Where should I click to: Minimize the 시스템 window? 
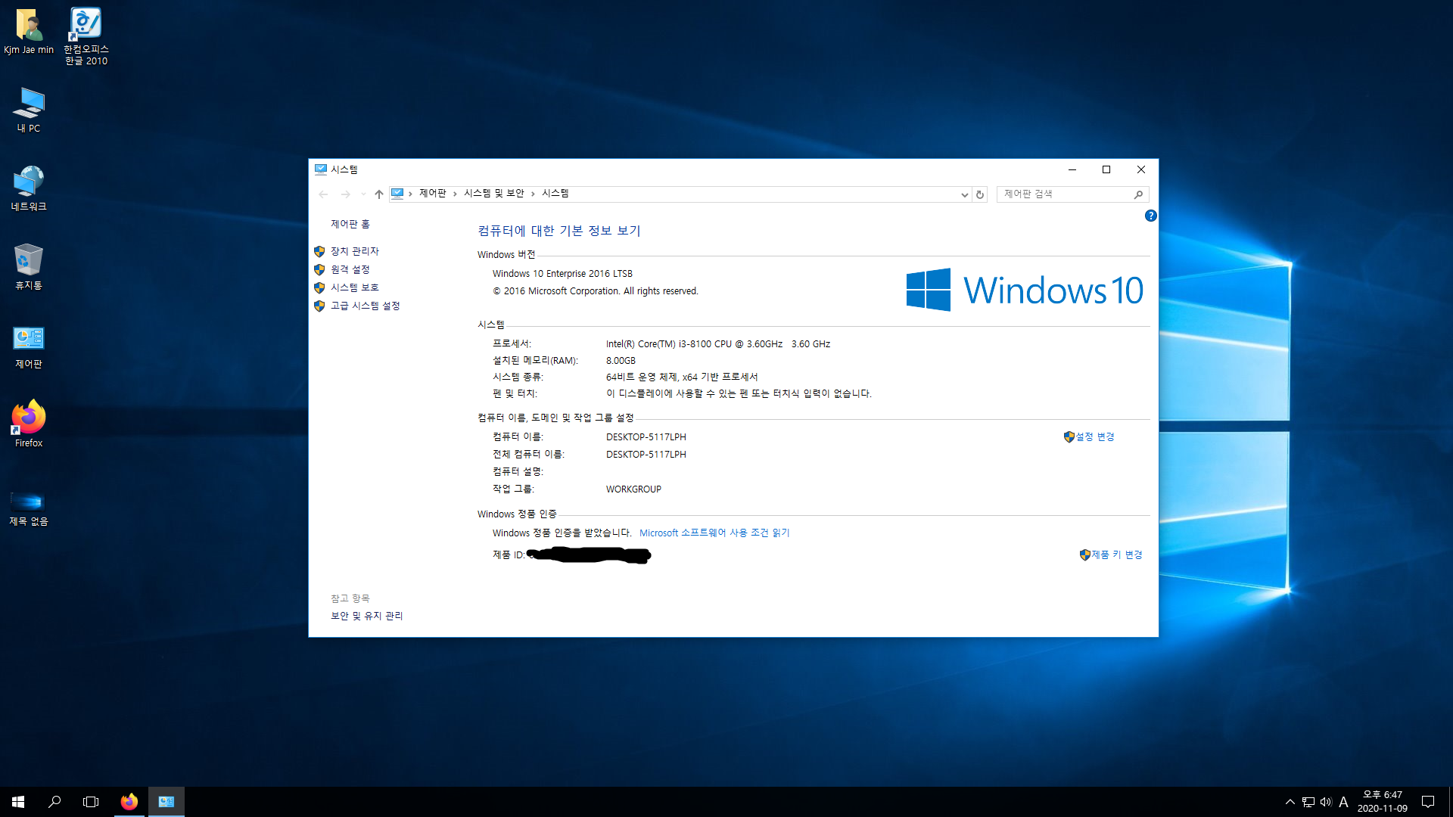(1072, 169)
